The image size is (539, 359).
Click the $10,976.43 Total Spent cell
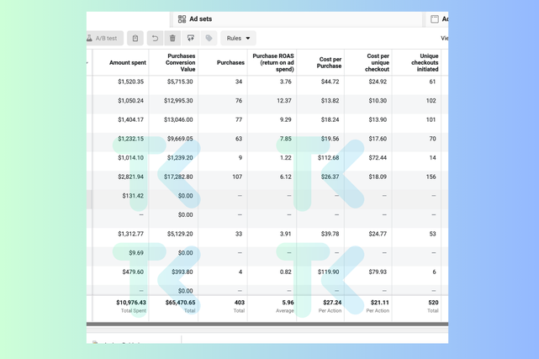point(130,303)
